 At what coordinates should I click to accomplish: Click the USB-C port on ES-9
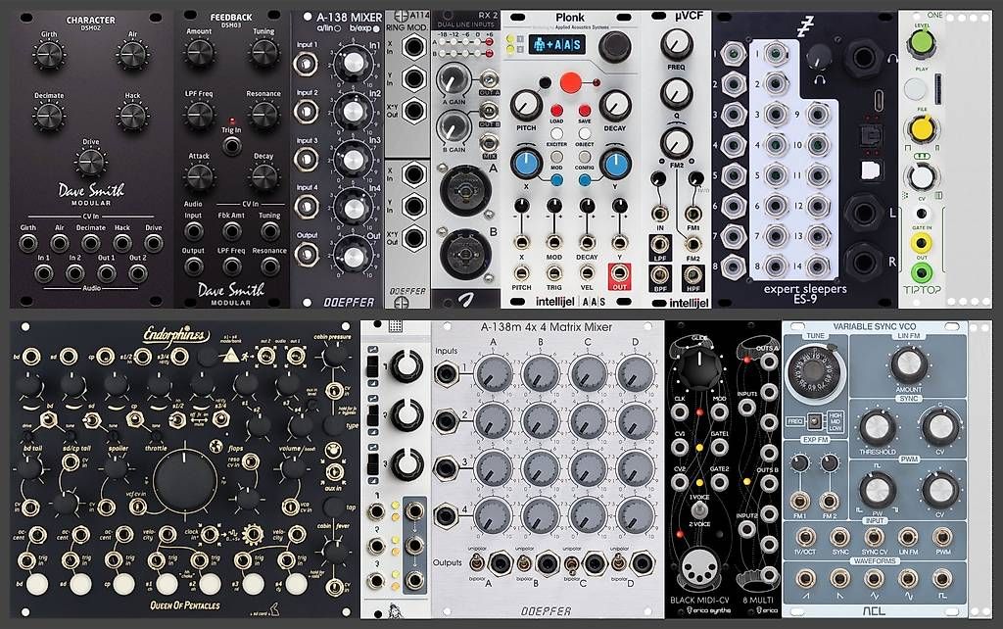click(x=880, y=100)
